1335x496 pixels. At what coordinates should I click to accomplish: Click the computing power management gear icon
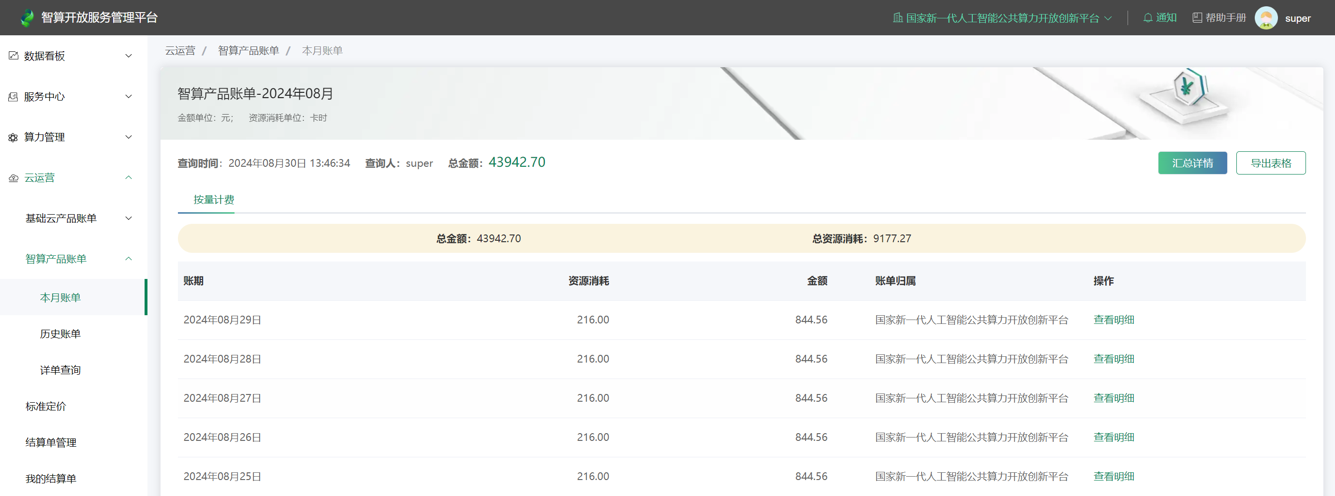(x=14, y=137)
